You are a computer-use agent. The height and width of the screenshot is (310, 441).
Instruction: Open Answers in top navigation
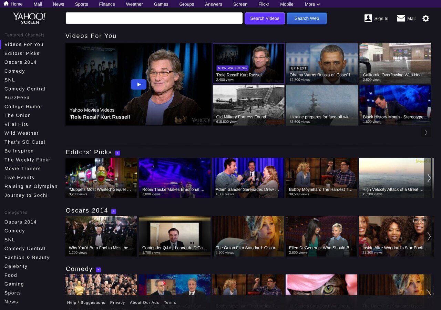[214, 4]
